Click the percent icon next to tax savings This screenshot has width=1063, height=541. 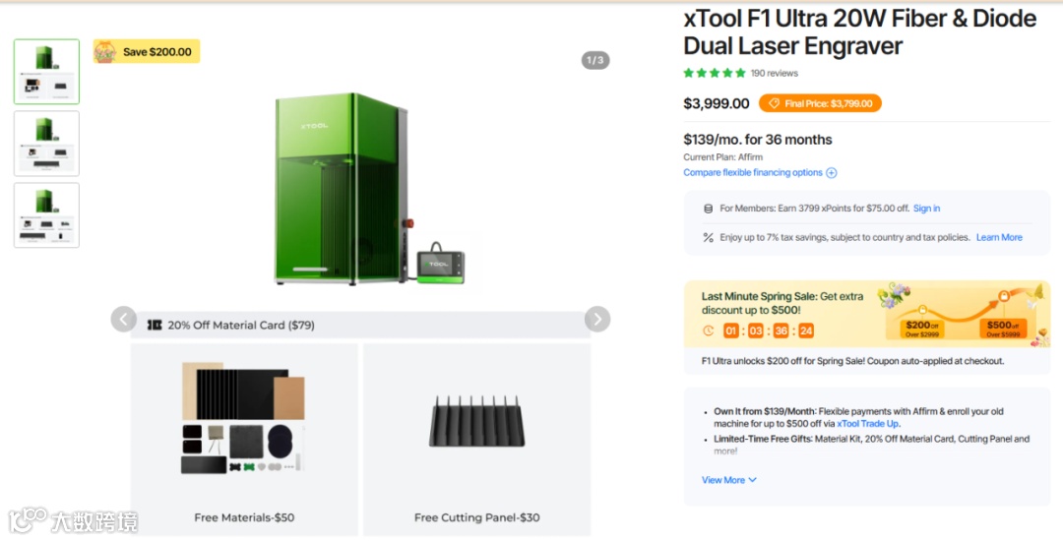pyautogui.click(x=708, y=238)
